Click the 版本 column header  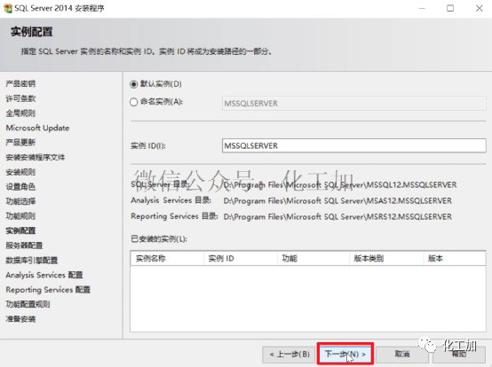pyautogui.click(x=455, y=258)
